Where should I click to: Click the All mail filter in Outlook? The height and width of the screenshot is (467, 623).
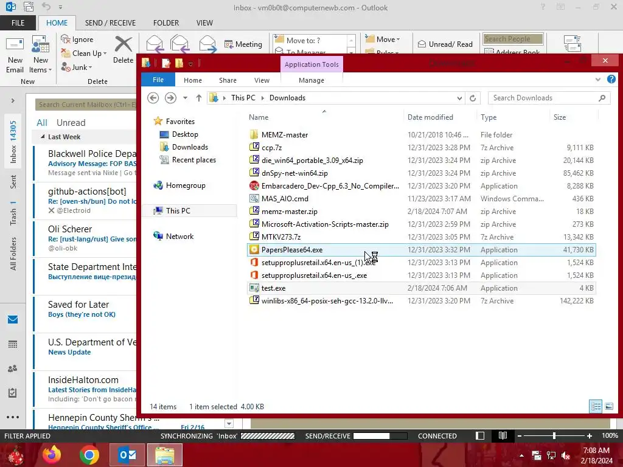(x=42, y=123)
